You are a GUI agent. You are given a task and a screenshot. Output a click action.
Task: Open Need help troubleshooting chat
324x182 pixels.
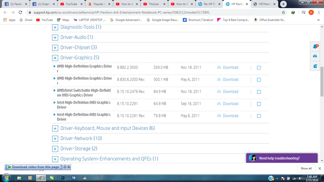(282, 158)
